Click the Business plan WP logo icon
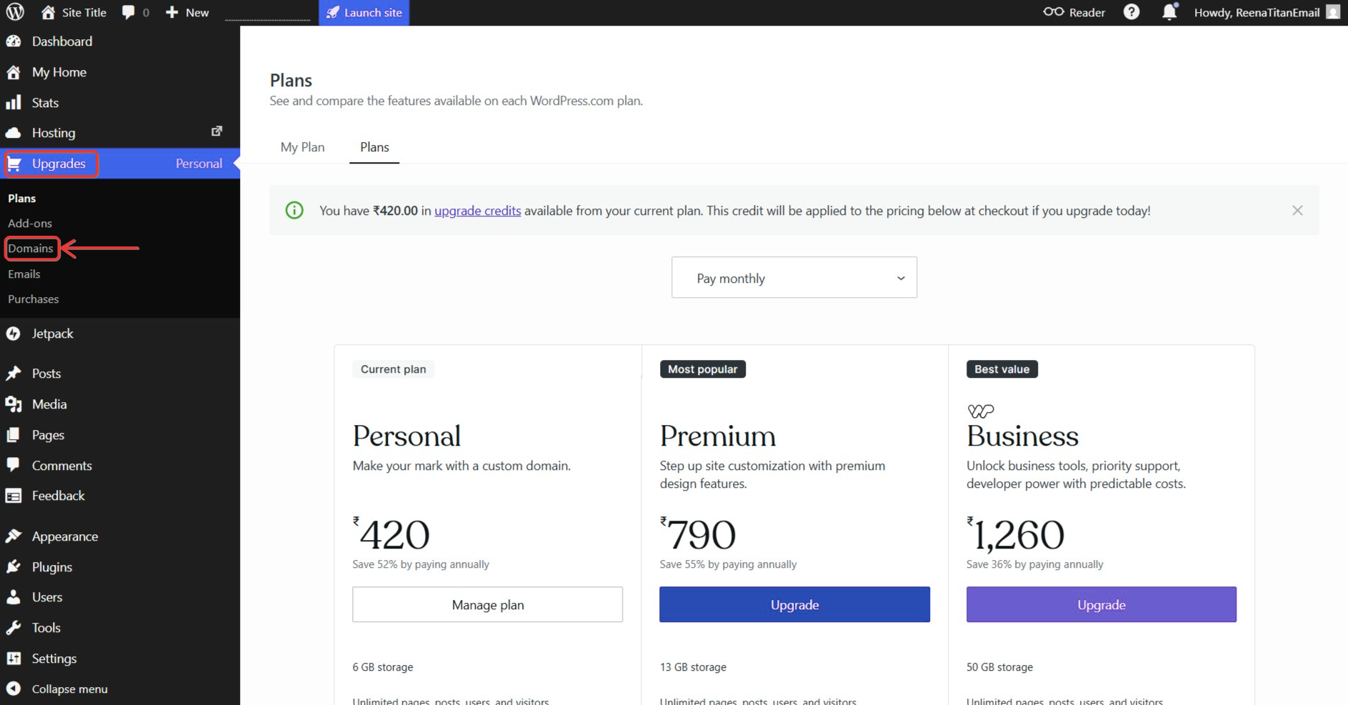The width and height of the screenshot is (1348, 705). (981, 411)
